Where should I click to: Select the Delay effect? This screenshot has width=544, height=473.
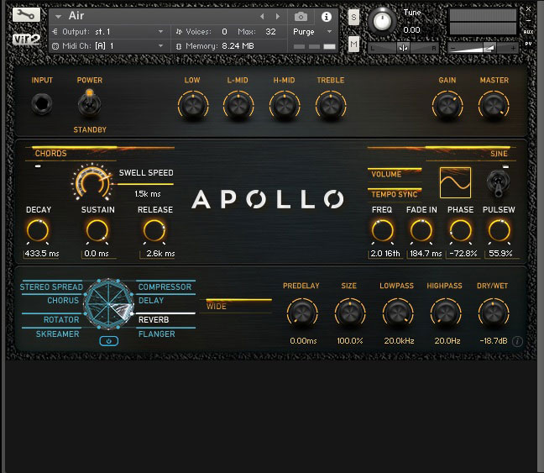tap(151, 301)
